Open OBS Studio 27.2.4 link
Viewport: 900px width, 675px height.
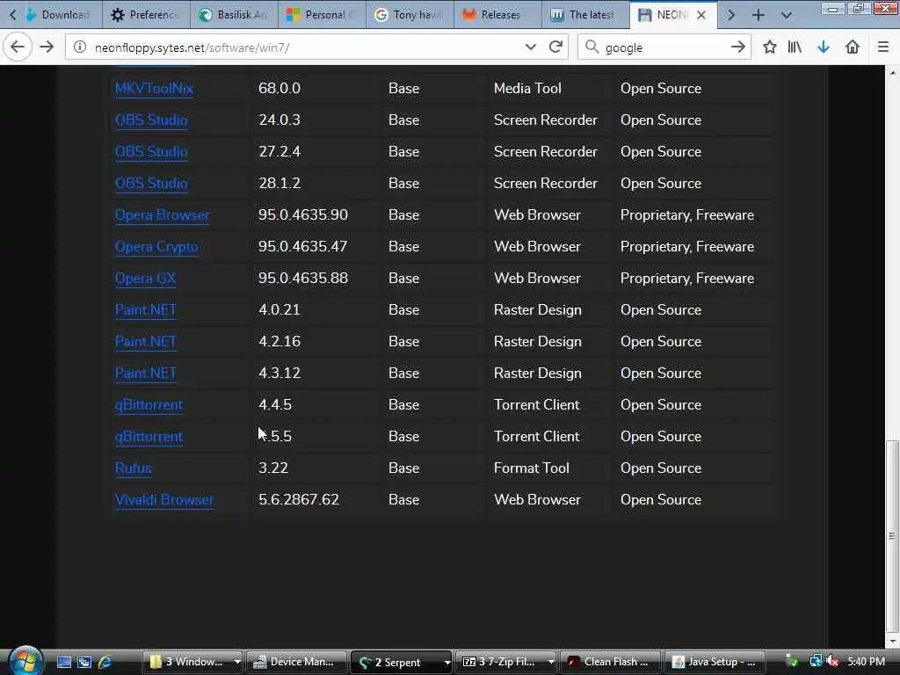pos(151,151)
